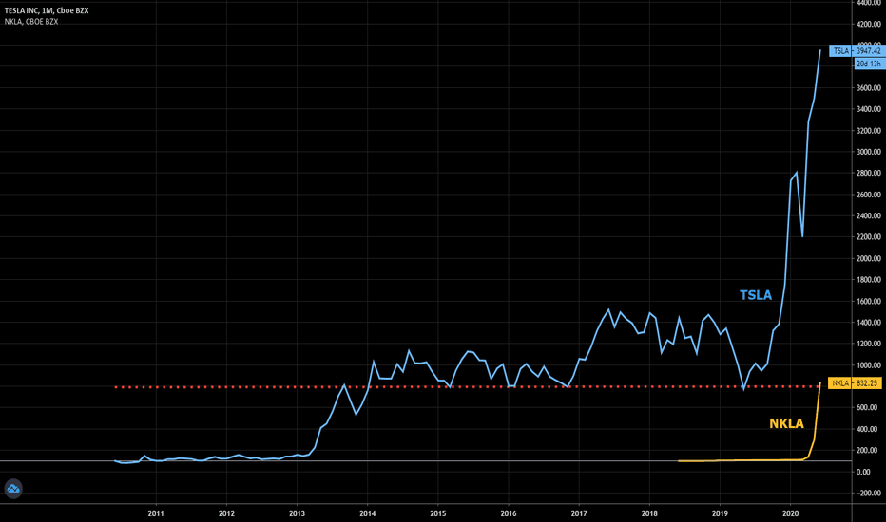The image size is (886, 522).
Task: Click the 2015 label on time axis
Action: point(438,513)
